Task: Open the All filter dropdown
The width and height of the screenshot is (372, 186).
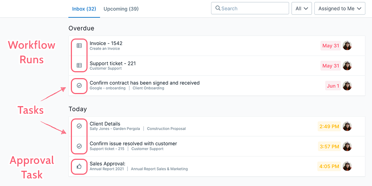Action: pos(302,8)
